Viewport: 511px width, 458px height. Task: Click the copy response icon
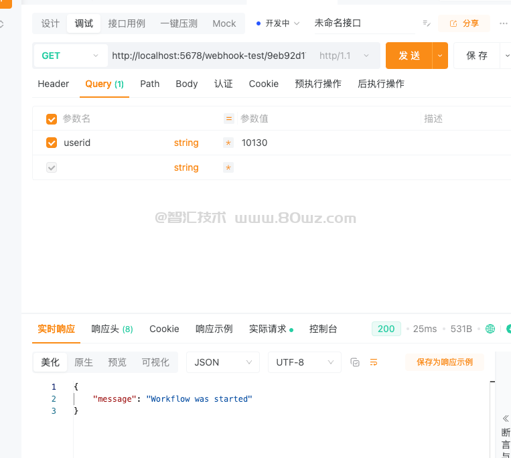pyautogui.click(x=355, y=362)
